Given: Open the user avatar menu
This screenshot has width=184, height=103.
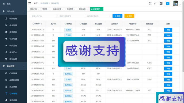Looking at the screenshot, I should point(176,3).
